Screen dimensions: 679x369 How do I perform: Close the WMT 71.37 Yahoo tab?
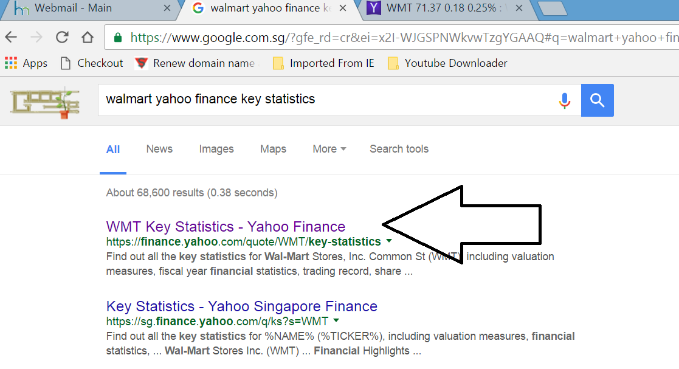click(519, 9)
